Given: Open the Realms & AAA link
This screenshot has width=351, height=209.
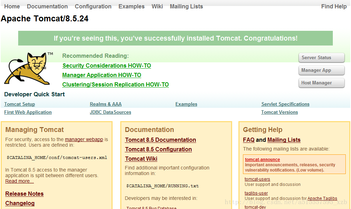Looking at the screenshot, I should 106,104.
